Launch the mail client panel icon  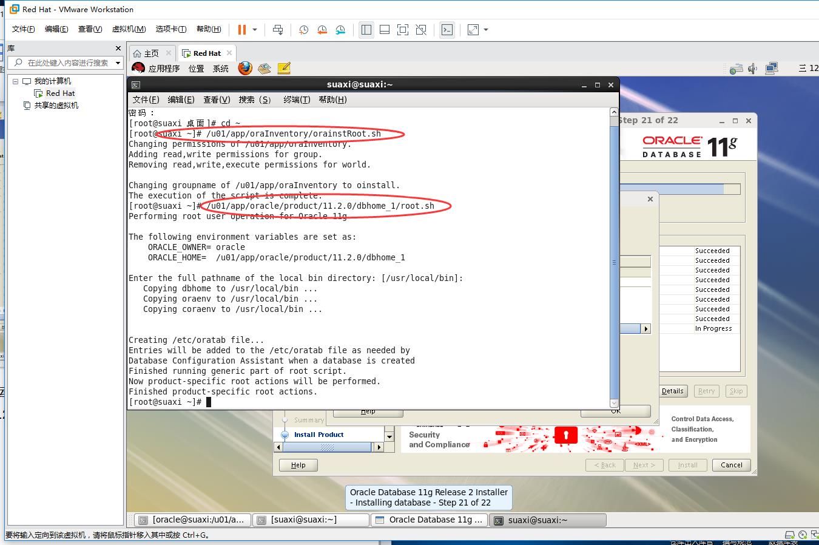tap(264, 68)
